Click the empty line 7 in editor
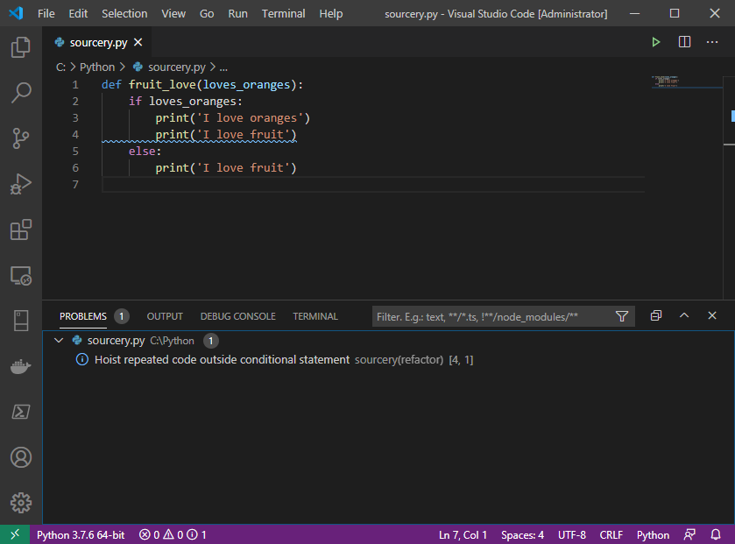 [x=372, y=185]
